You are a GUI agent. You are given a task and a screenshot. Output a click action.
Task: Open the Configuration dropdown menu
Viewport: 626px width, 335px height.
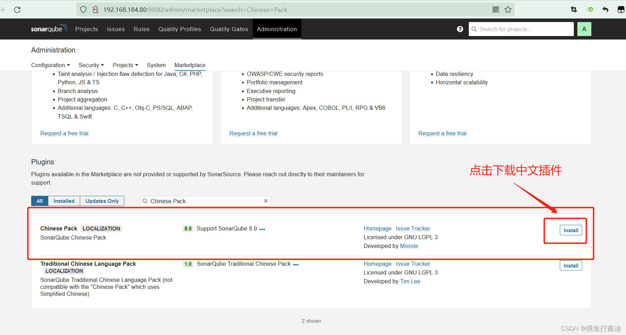click(50, 65)
